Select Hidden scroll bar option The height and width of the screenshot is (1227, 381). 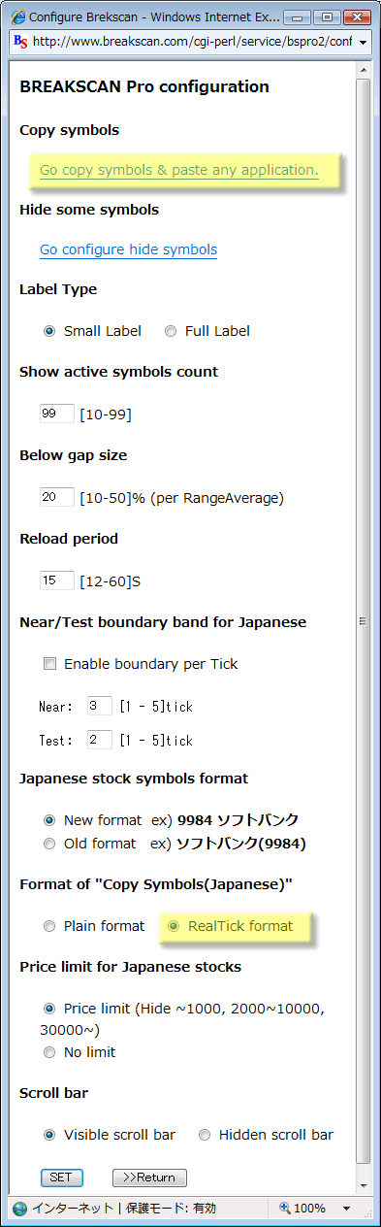tap(205, 1135)
